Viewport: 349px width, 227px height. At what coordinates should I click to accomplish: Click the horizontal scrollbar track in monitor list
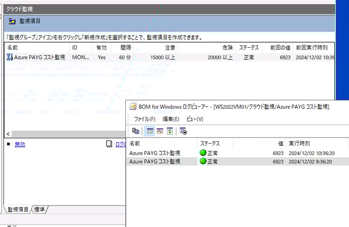68,134
